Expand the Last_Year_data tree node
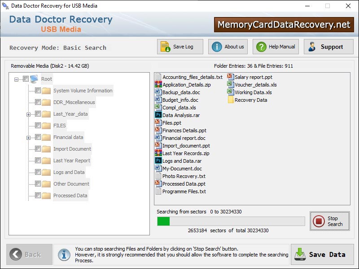 28,114
